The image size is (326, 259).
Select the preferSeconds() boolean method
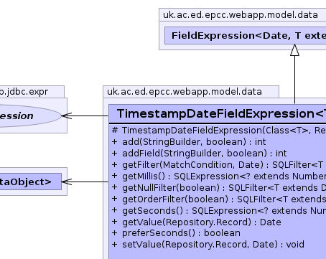click(176, 233)
